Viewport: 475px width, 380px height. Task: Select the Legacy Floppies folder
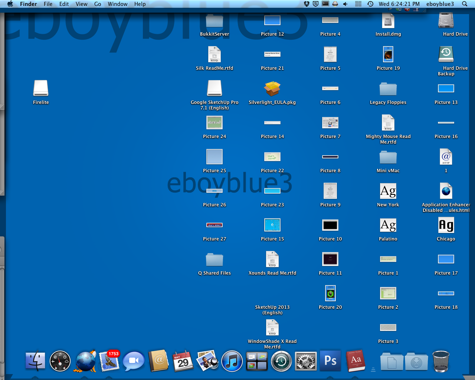tap(388, 89)
